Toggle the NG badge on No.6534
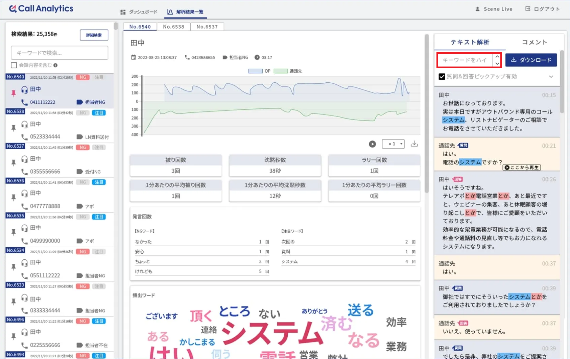Image resolution: width=570 pixels, height=359 pixels. click(83, 252)
